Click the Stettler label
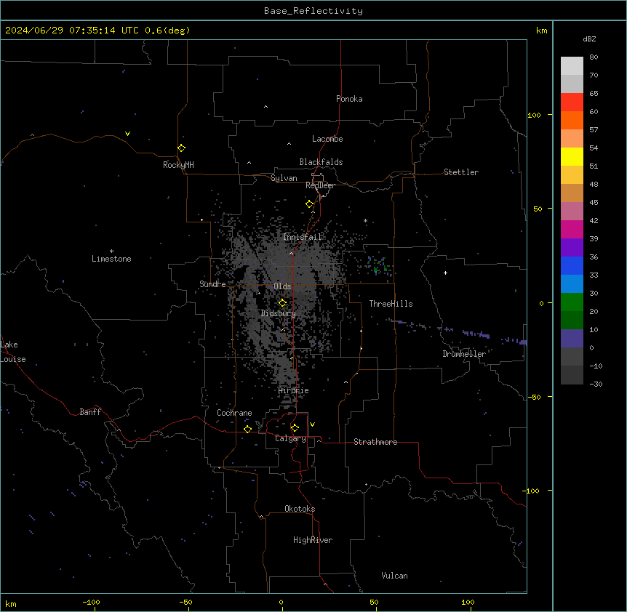Image resolution: width=627 pixels, height=612 pixels. 461,172
